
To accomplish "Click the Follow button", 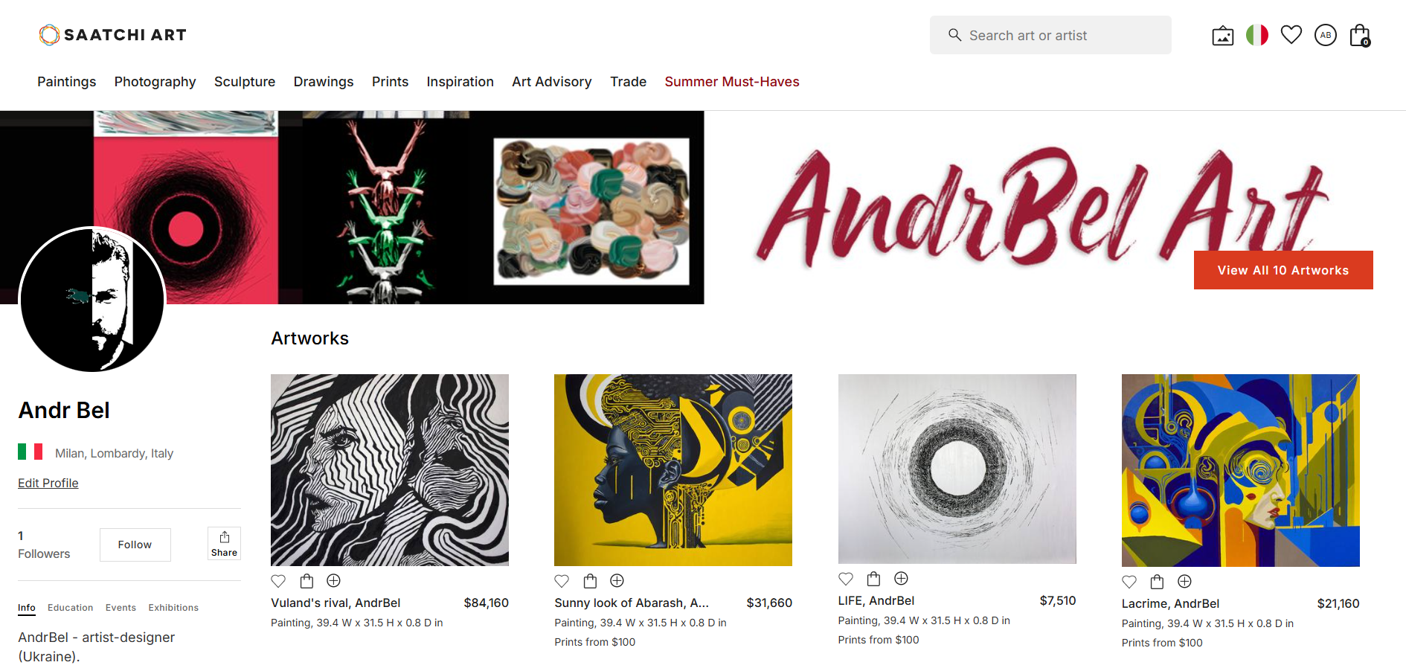I will pos(135,545).
